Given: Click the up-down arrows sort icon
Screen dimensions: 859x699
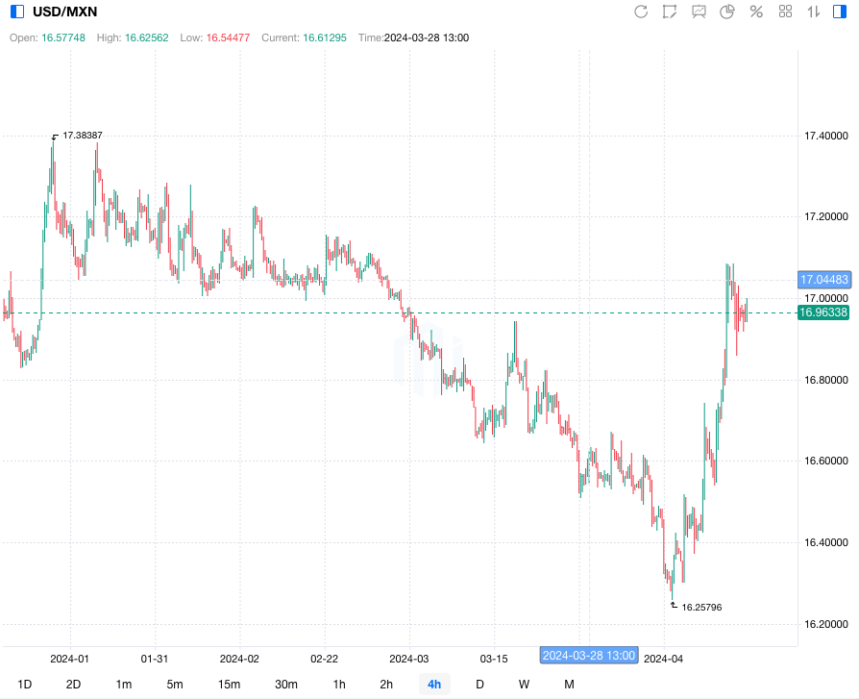Looking at the screenshot, I should [x=813, y=12].
